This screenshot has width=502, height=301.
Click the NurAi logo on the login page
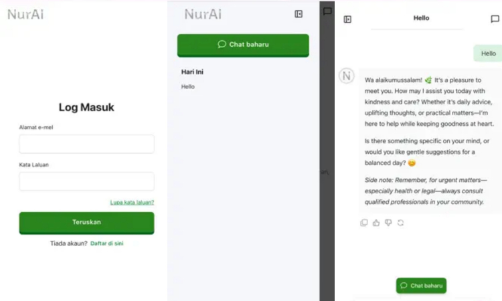25,14
